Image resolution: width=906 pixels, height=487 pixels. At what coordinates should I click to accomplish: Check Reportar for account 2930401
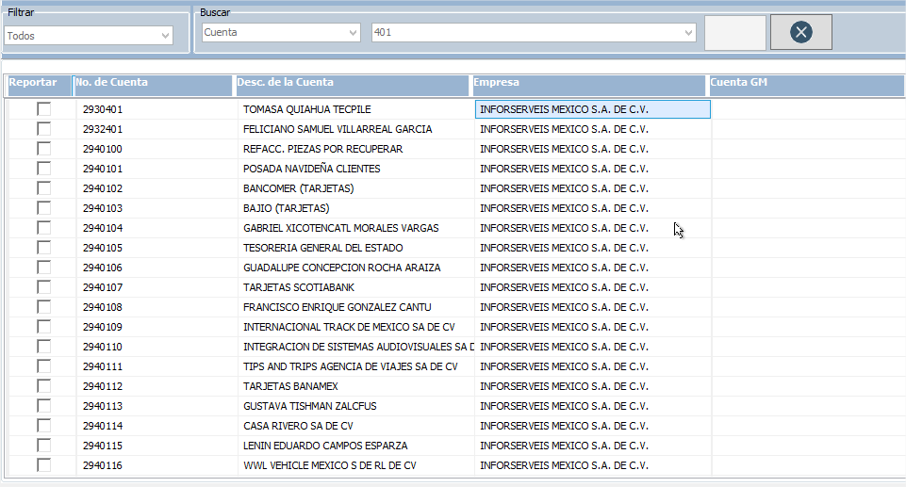tap(43, 109)
